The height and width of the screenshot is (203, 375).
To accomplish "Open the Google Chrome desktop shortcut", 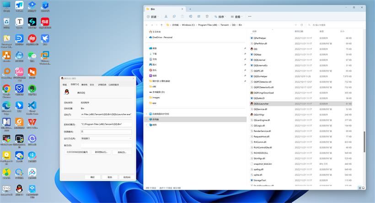I will 6,89.
